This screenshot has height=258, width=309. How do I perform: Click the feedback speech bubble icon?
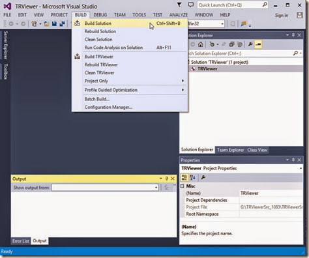[x=191, y=5]
